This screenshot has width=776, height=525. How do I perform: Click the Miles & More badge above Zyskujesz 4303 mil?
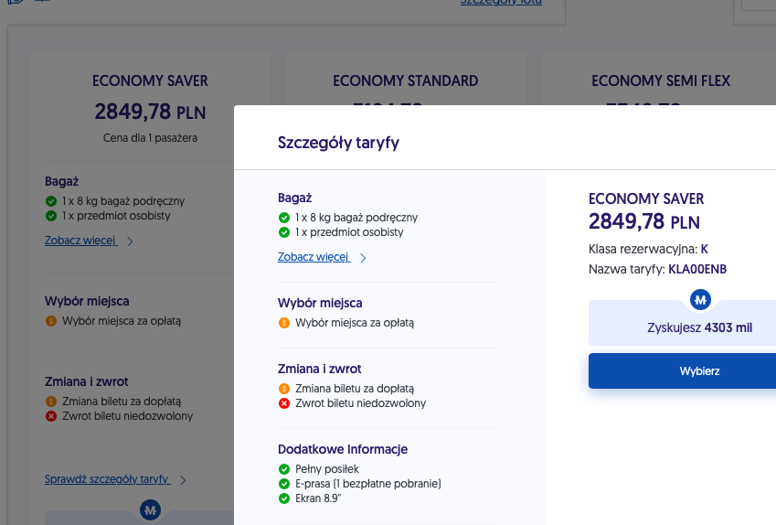[x=700, y=300]
